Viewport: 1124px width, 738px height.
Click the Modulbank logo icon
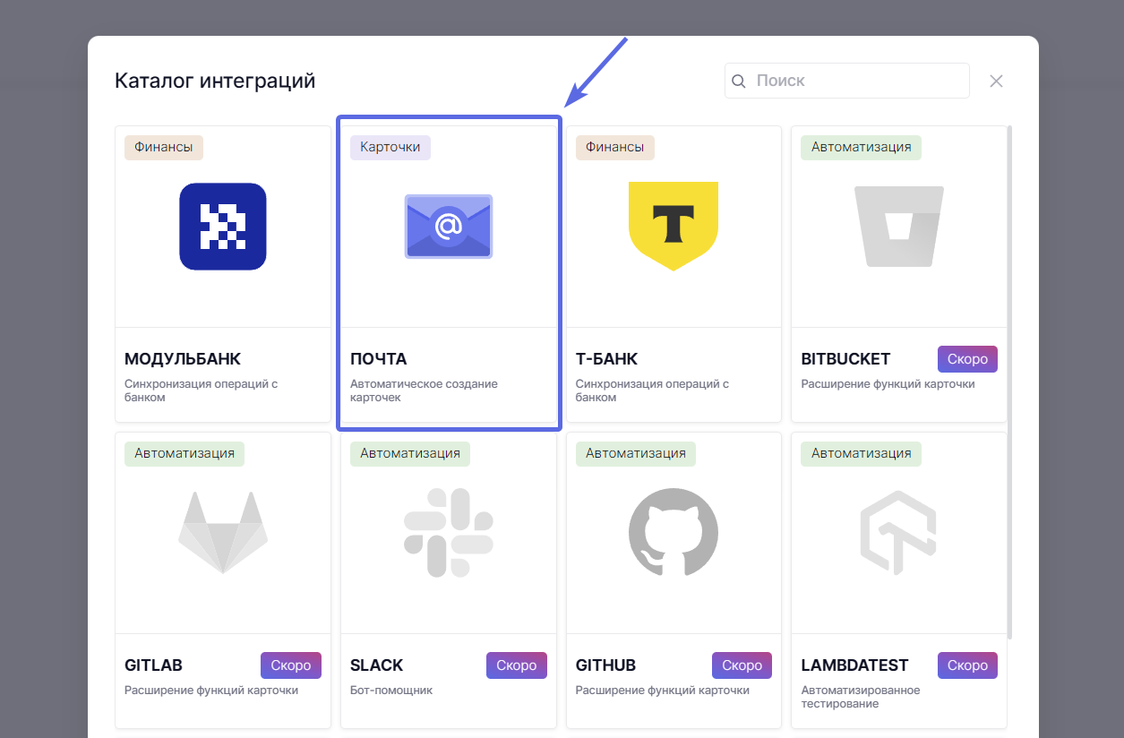tap(223, 227)
